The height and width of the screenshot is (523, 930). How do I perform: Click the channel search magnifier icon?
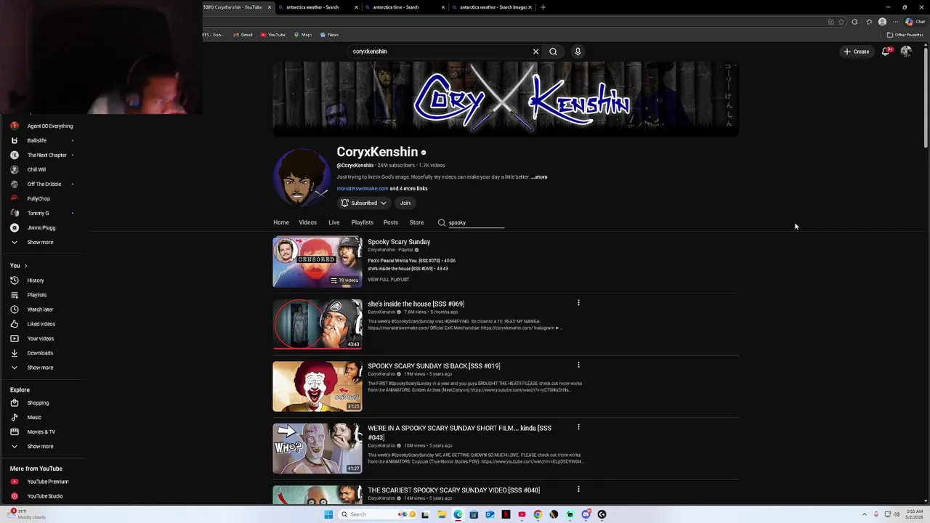441,223
